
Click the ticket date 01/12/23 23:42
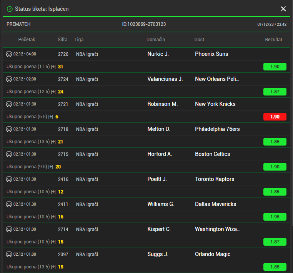point(272,24)
